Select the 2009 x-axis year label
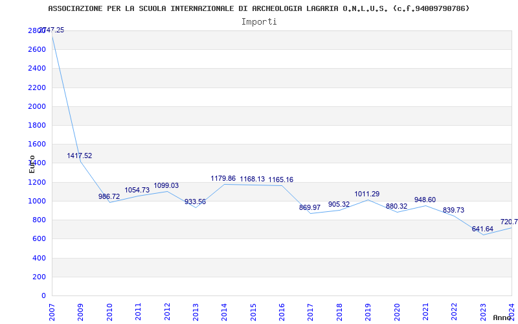Screen dimensions: 518x324 click(80, 312)
